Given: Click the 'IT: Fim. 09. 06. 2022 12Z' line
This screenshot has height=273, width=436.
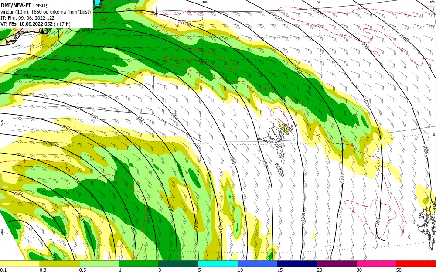Looking at the screenshot, I should click(27, 18).
